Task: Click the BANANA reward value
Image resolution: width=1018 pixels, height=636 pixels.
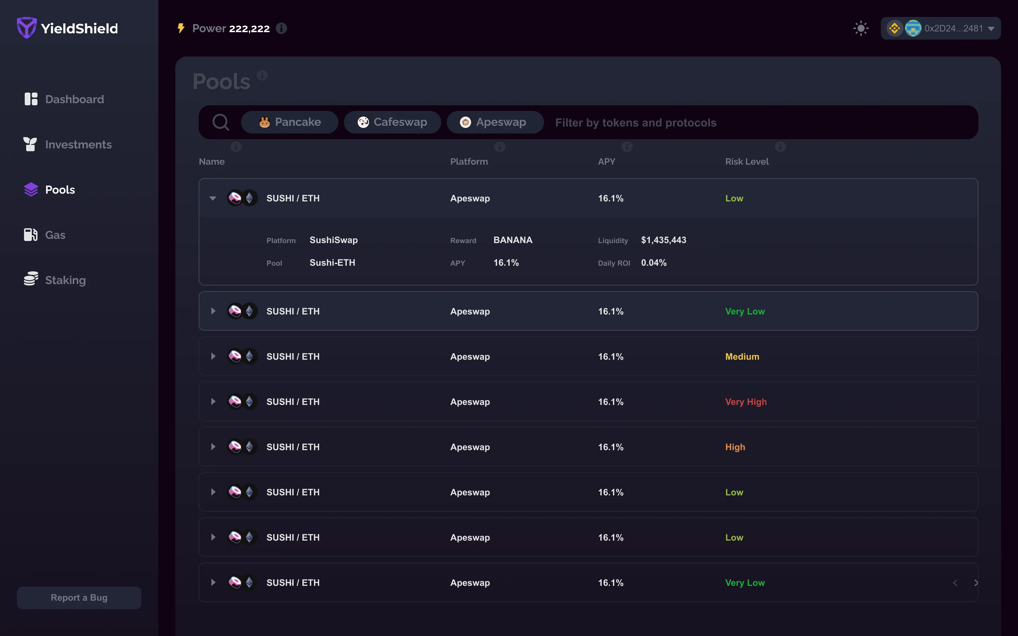Action: (x=513, y=240)
